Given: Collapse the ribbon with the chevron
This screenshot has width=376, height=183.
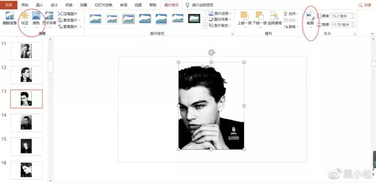Looking at the screenshot, I should (372, 34).
